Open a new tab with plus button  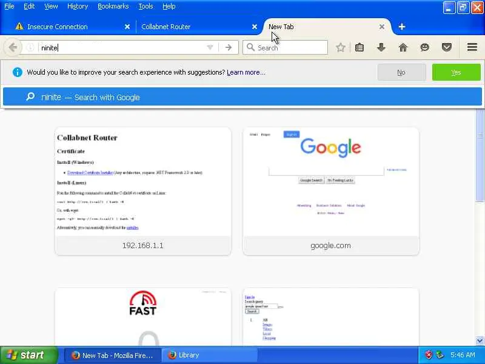[x=401, y=27]
